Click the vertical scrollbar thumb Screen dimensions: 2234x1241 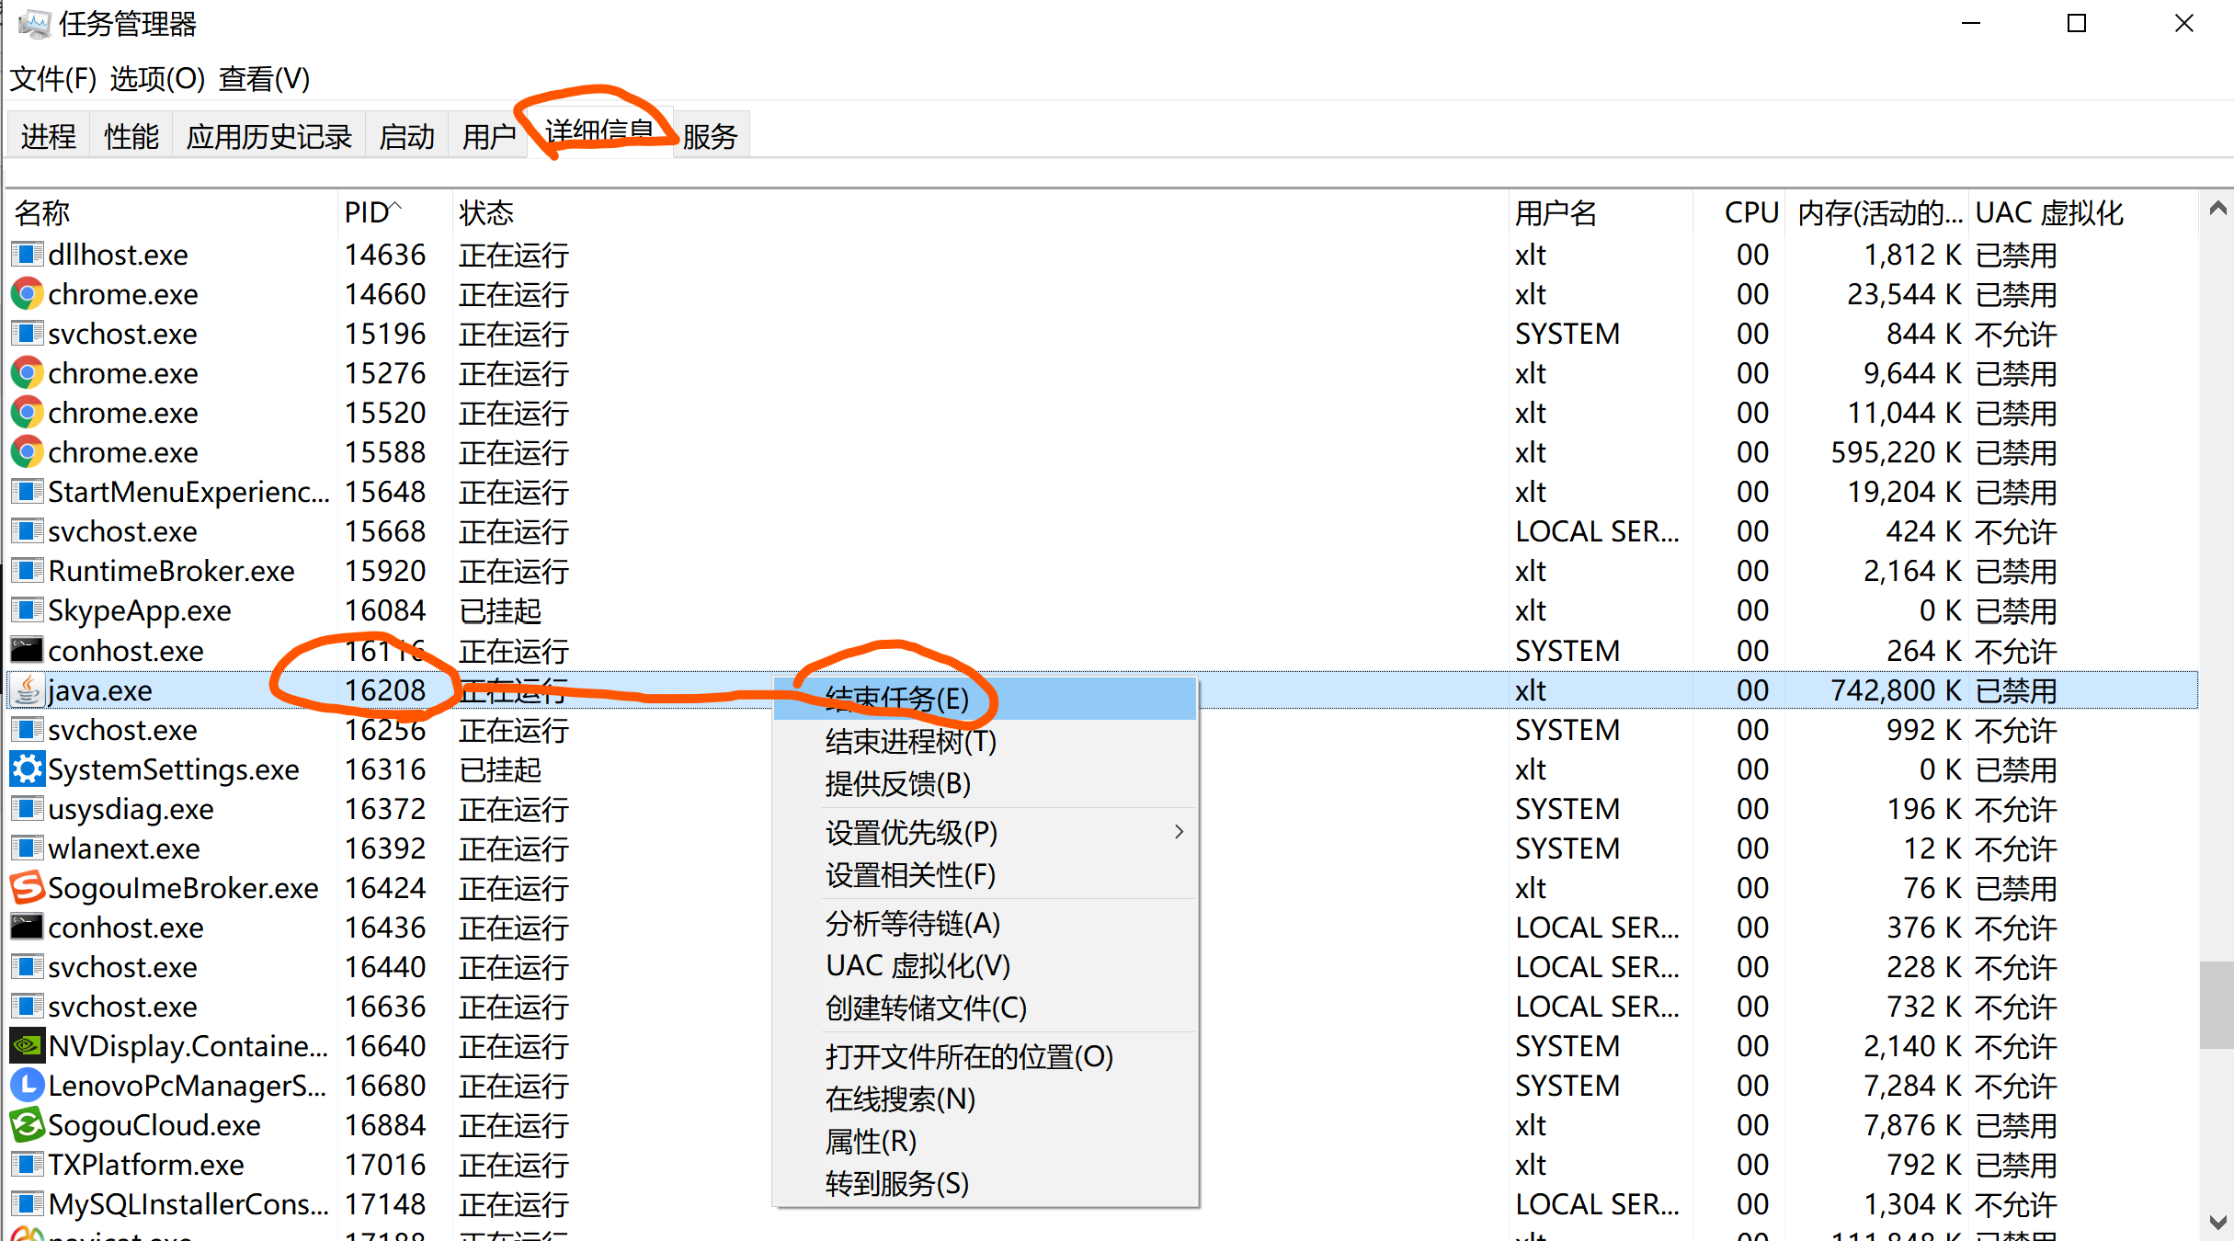[2217, 1004]
